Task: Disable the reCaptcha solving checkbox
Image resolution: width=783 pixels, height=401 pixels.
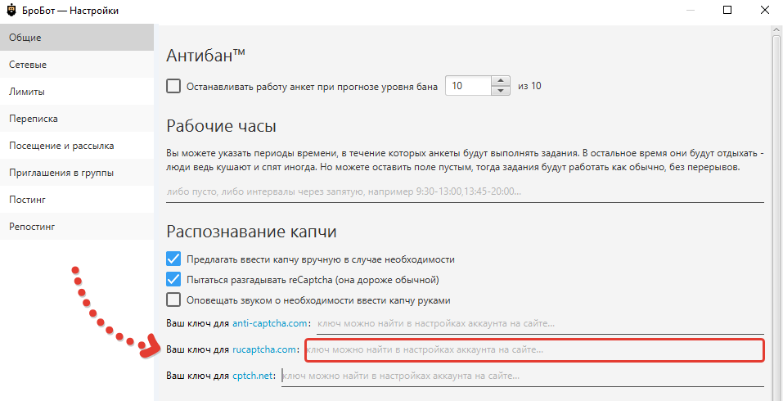Action: tap(173, 280)
